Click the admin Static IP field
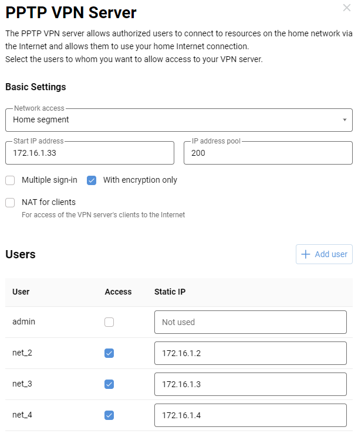The width and height of the screenshot is (358, 434). [x=251, y=322]
